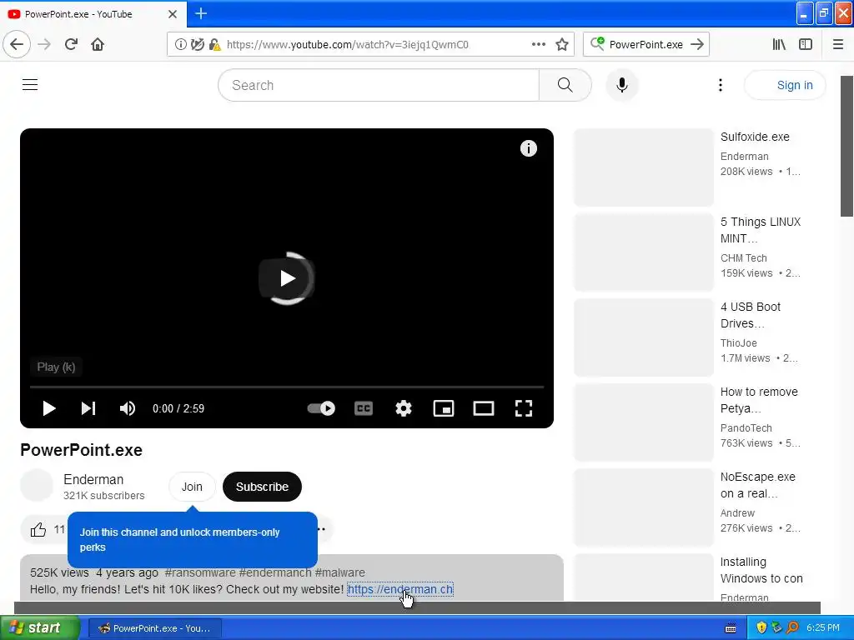Open the Windows XP start button
This screenshot has width=854, height=640.
[x=40, y=628]
